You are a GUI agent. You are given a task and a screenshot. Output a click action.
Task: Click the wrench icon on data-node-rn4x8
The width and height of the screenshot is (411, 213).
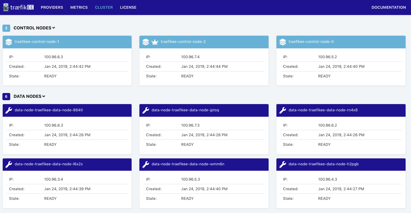tap(283, 110)
